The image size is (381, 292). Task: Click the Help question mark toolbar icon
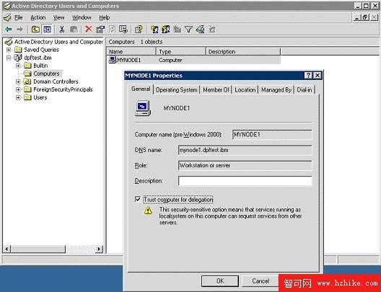[x=139, y=30]
